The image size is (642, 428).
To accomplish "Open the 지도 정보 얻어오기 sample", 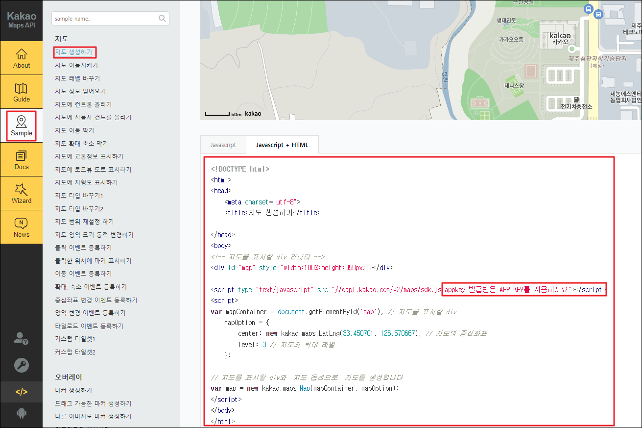I will coord(80,91).
